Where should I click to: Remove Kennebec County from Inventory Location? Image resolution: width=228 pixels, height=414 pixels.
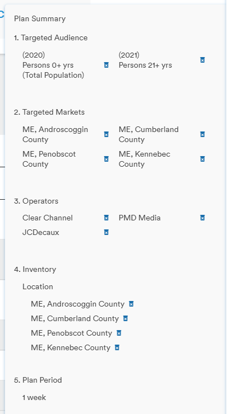[117, 348]
